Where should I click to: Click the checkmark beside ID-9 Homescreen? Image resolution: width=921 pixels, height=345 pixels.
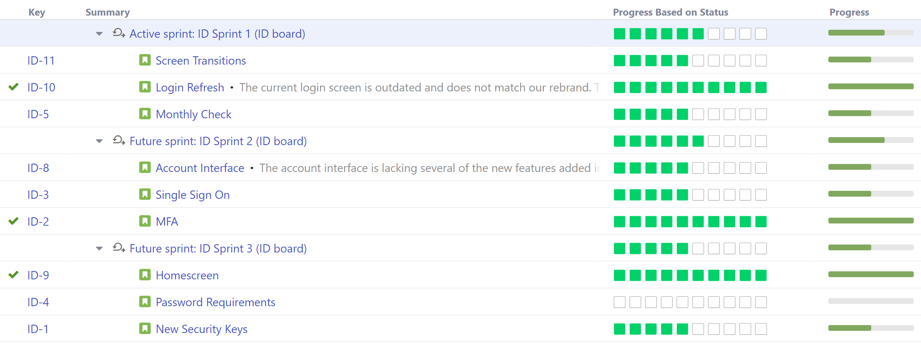pyautogui.click(x=13, y=275)
